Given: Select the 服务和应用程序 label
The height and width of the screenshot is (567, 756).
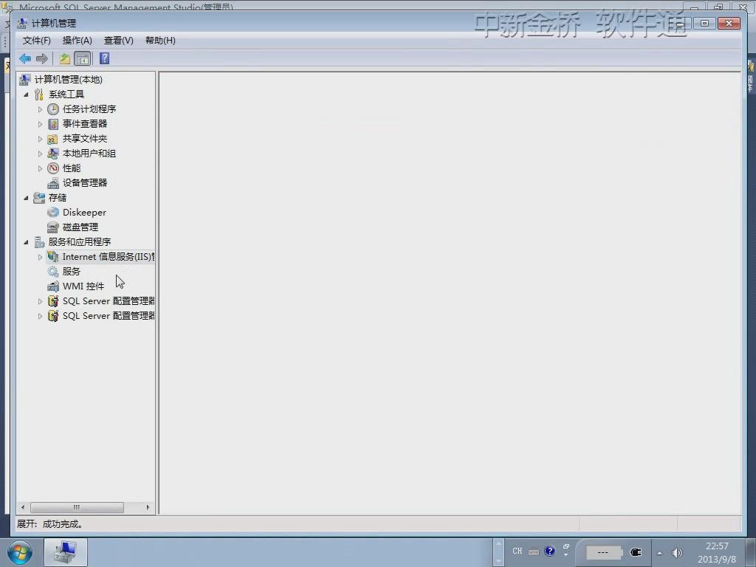Looking at the screenshot, I should pos(80,242).
